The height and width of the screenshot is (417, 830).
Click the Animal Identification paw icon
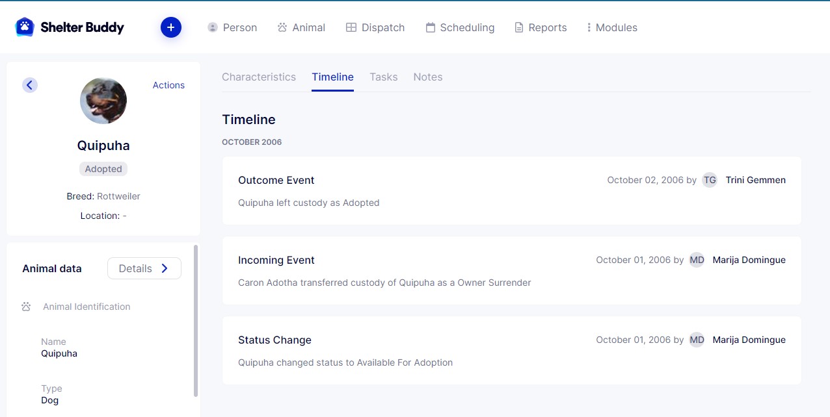tap(25, 307)
